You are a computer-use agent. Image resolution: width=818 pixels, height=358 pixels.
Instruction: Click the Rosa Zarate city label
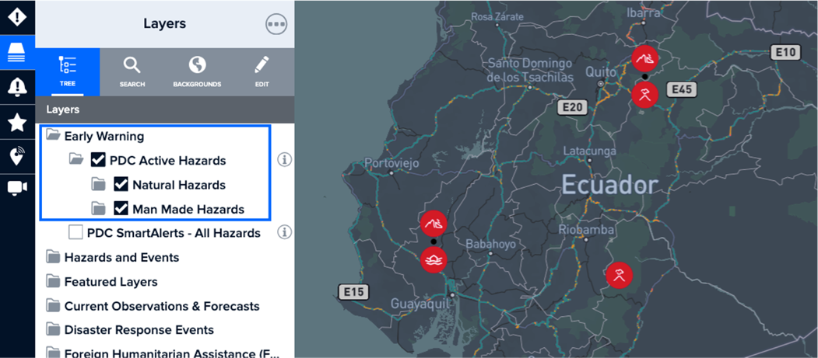click(497, 16)
